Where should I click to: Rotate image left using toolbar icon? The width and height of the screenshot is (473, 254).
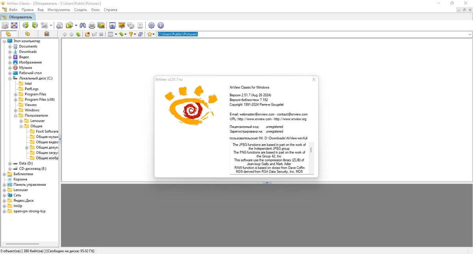pos(26,25)
